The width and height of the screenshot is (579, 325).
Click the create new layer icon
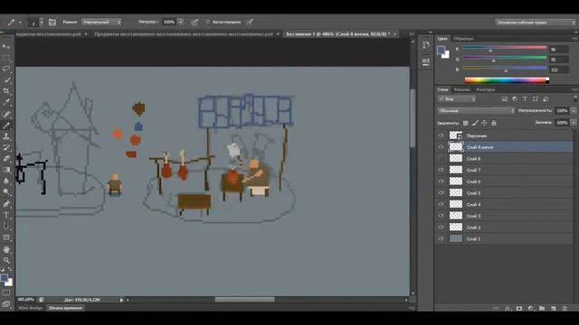click(553, 308)
